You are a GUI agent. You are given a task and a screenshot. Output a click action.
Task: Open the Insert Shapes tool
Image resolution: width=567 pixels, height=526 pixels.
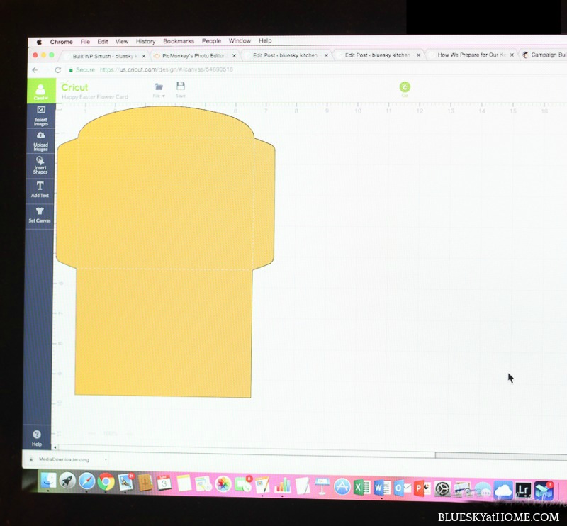pos(40,165)
